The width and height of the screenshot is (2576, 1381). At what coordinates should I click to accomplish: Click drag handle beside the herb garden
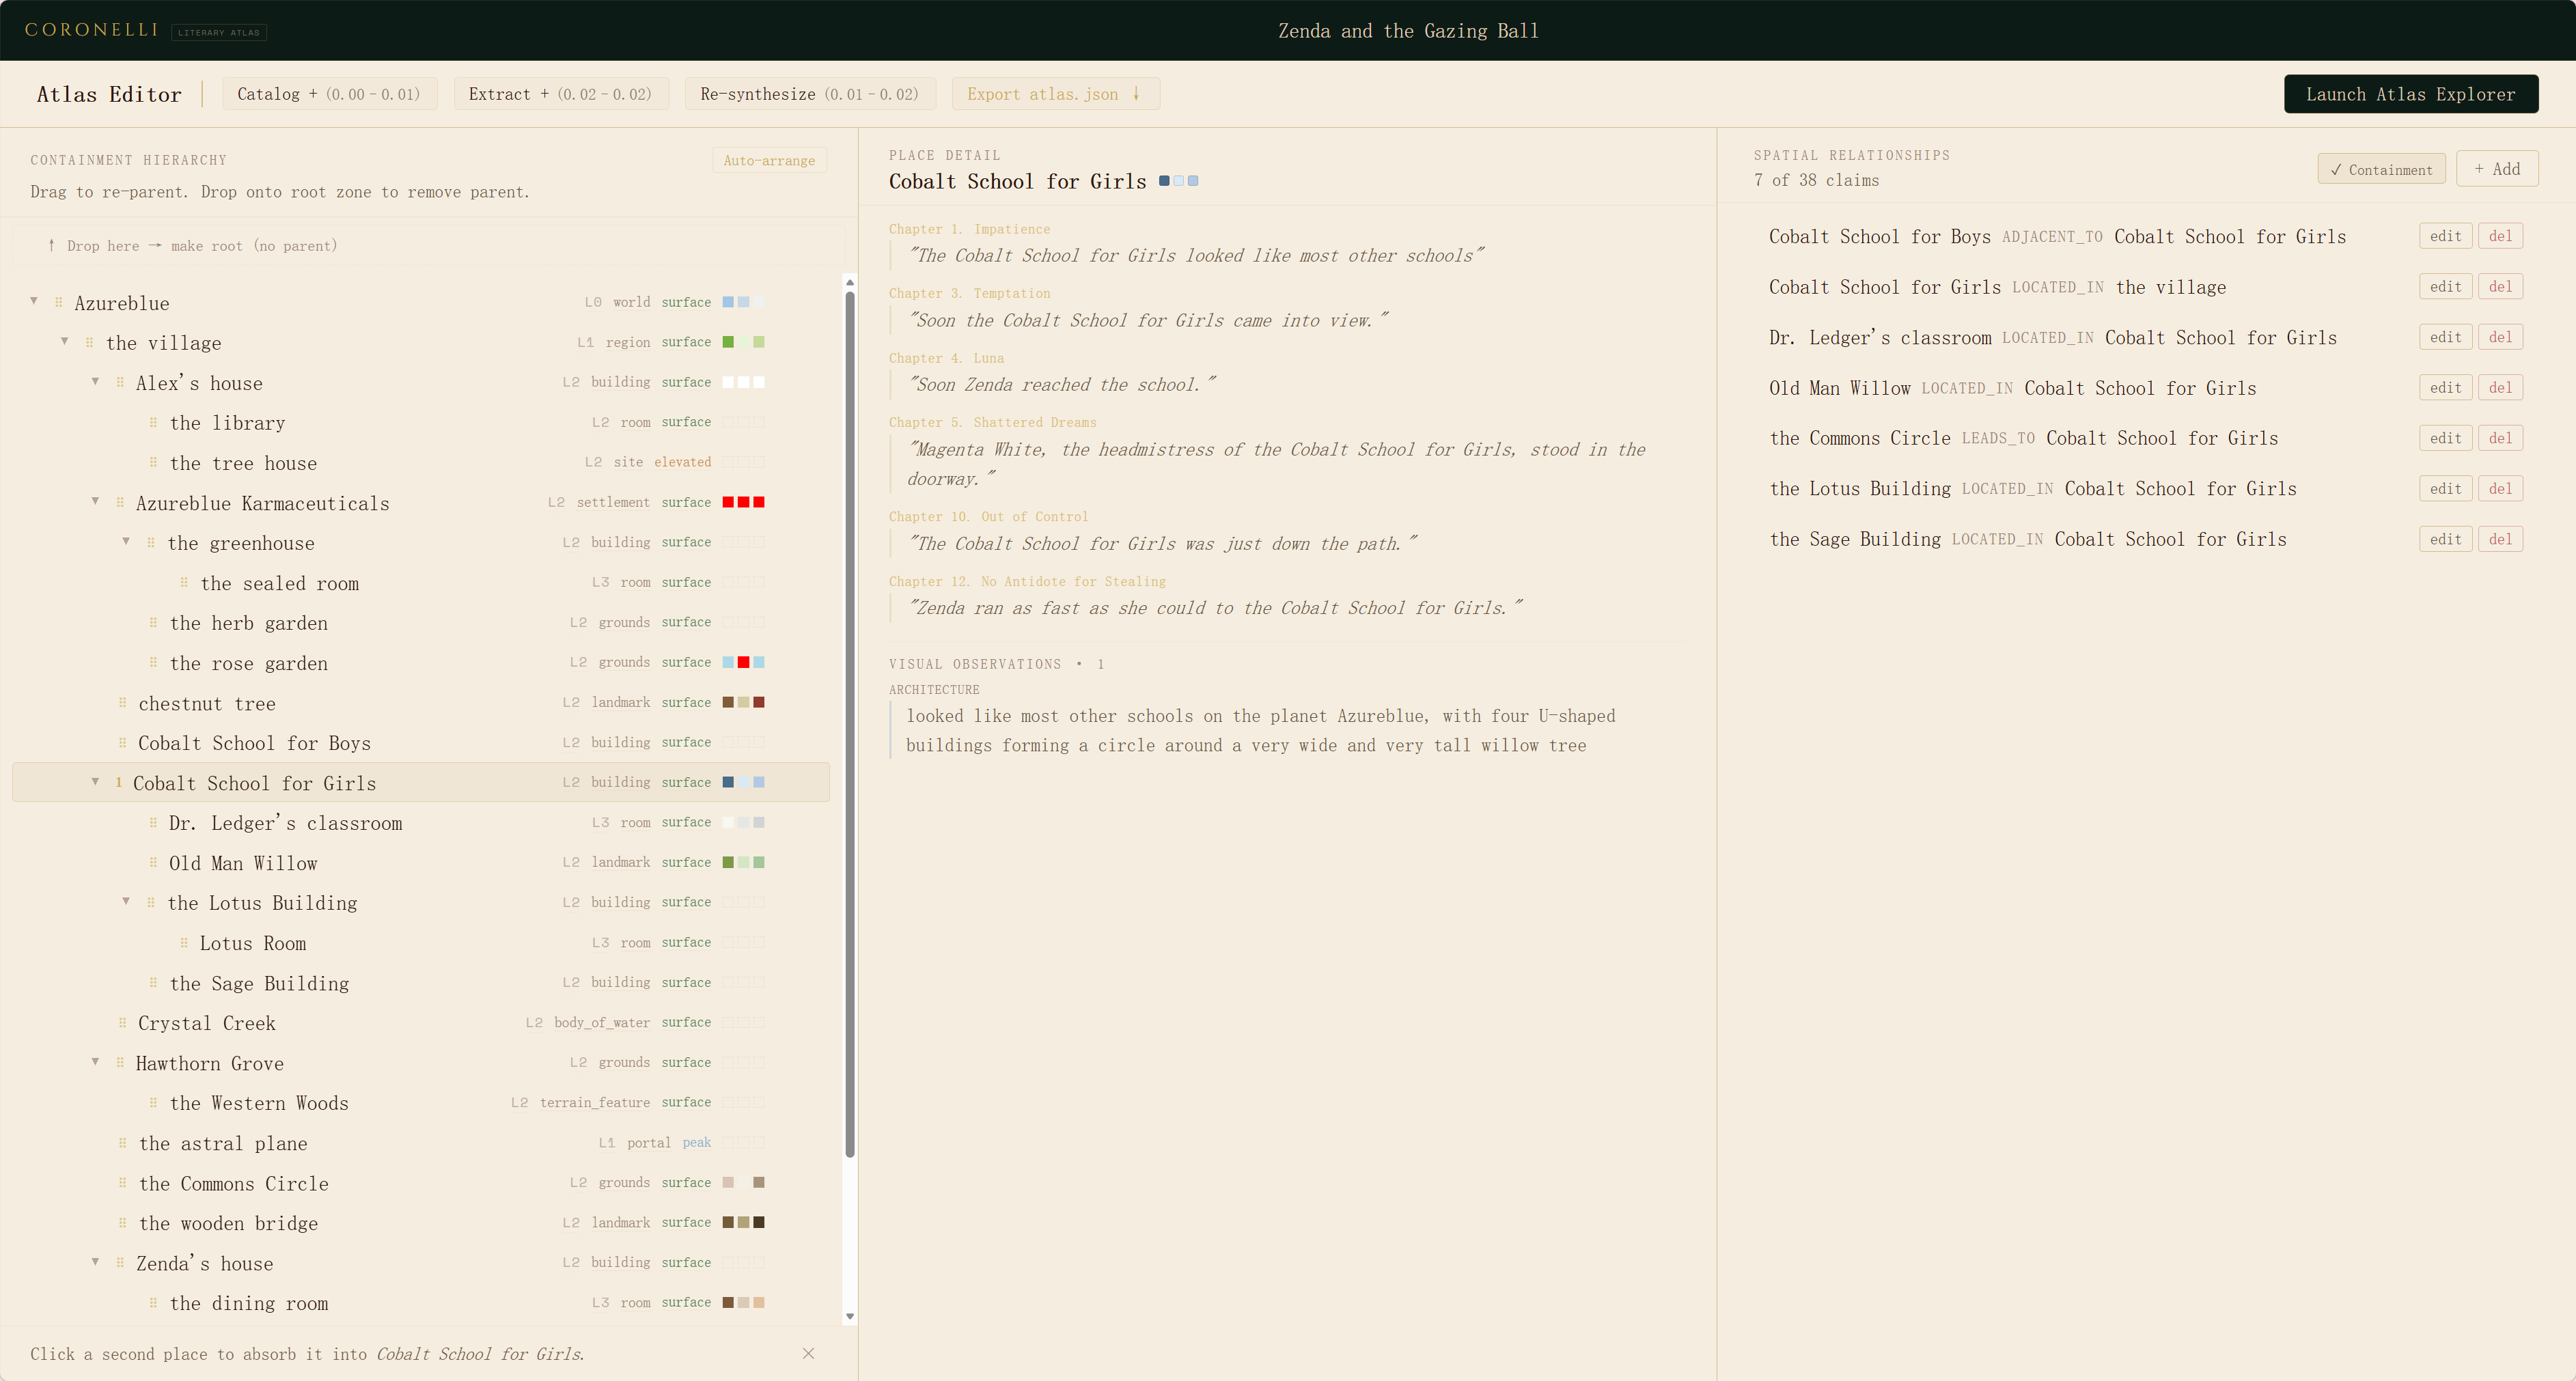click(x=153, y=622)
